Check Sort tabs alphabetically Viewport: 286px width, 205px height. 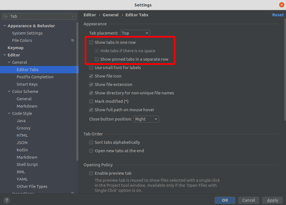(91, 142)
